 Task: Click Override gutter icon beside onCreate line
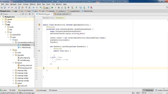[39, 29]
